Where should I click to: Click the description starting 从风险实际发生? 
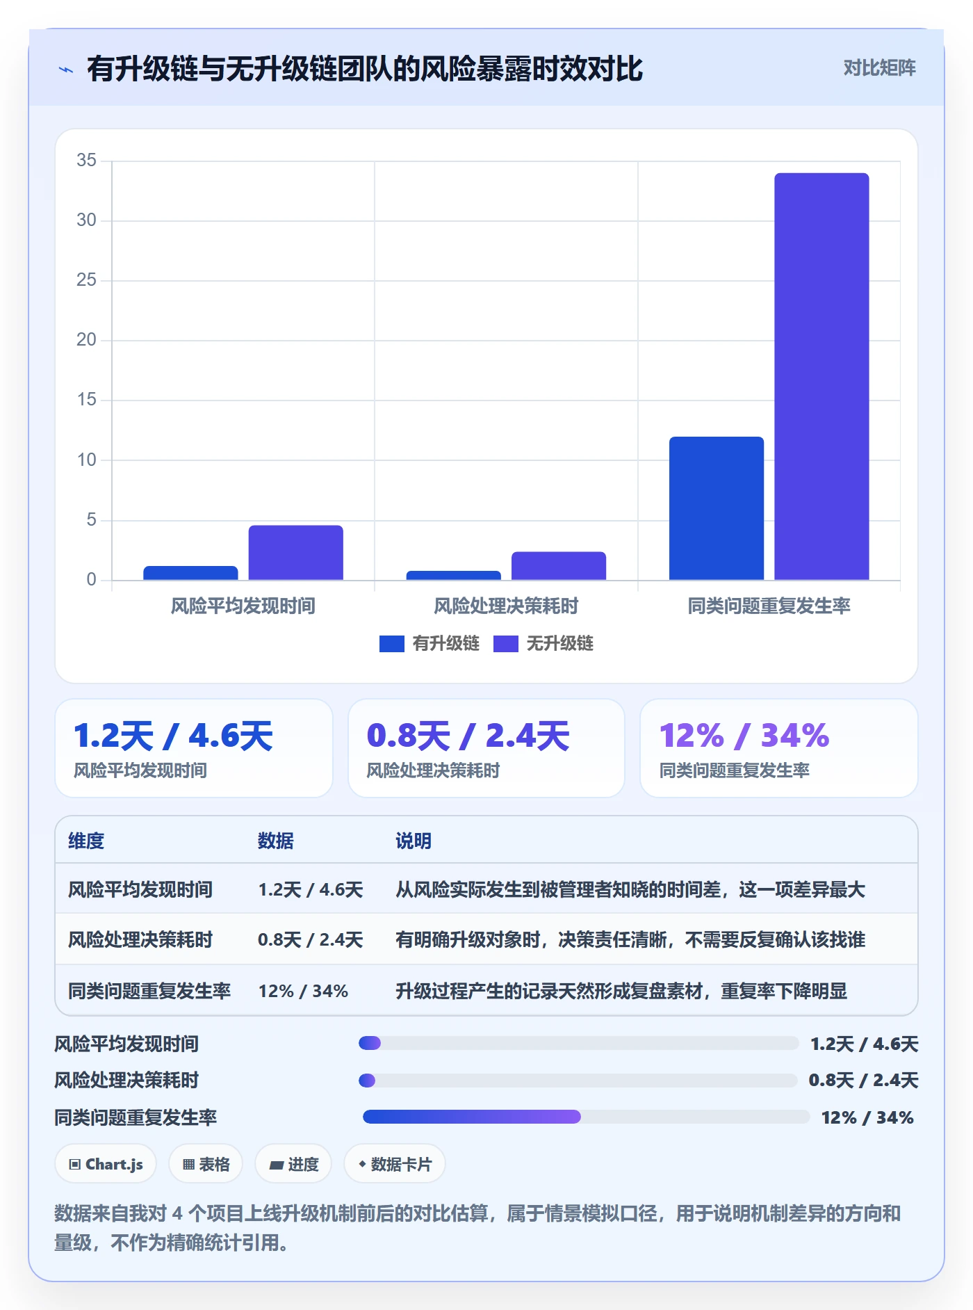coord(630,889)
